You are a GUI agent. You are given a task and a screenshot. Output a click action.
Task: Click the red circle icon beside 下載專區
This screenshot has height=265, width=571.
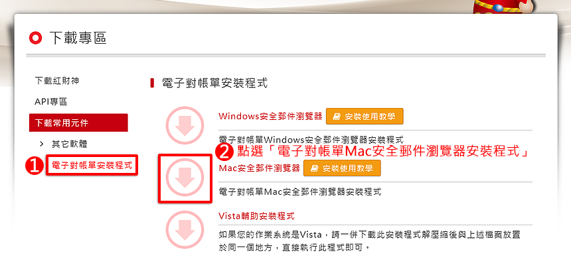(36, 38)
